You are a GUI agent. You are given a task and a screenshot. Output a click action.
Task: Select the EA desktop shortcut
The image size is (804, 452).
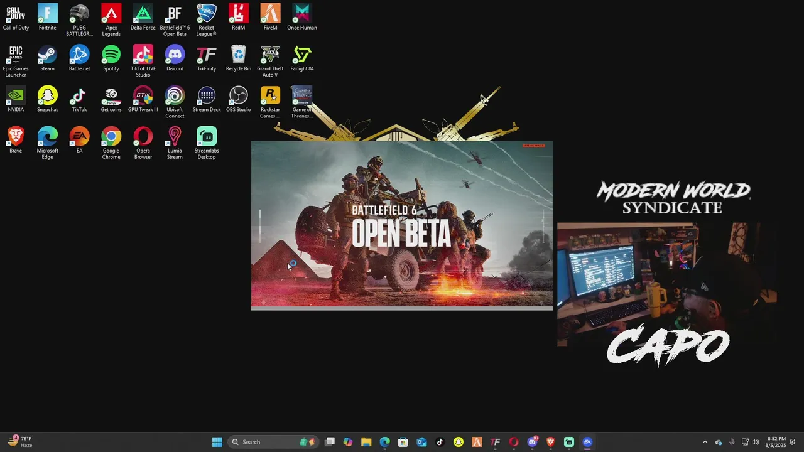79,139
